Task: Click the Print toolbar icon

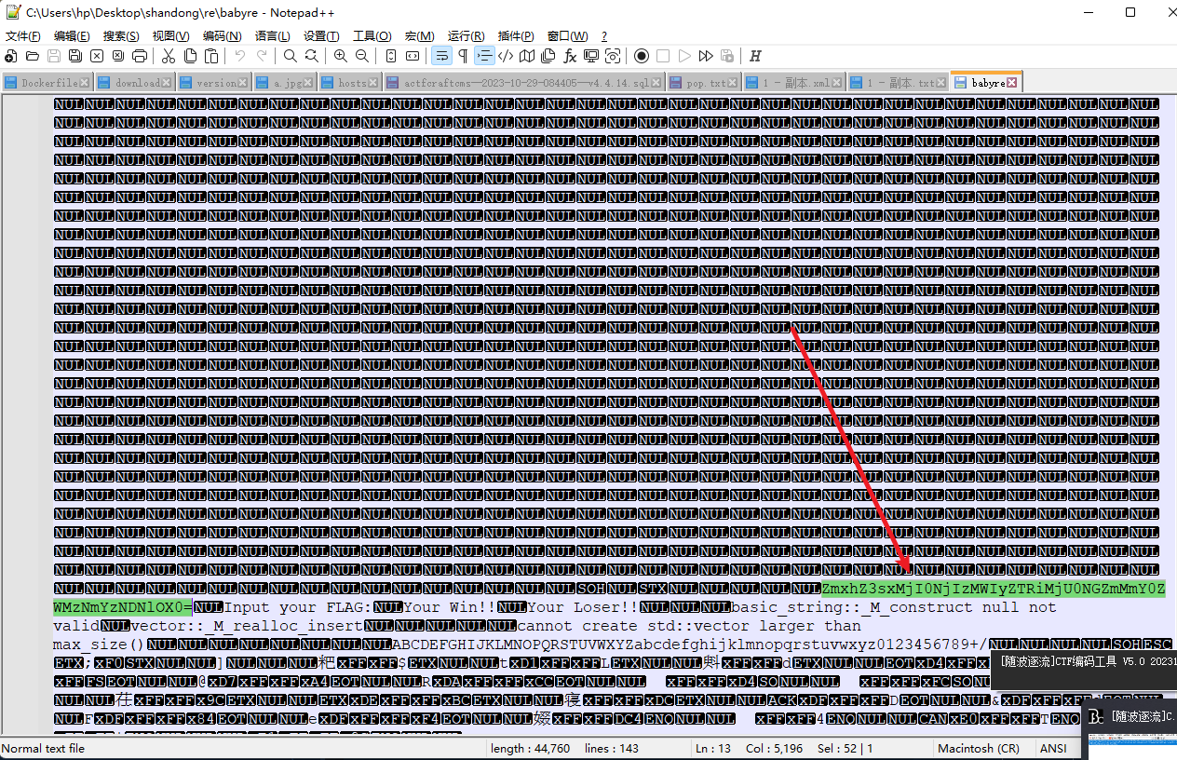Action: click(x=140, y=56)
